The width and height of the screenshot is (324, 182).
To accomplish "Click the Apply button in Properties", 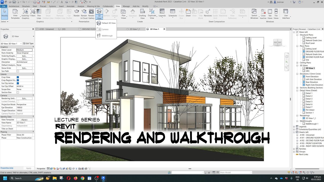I will pos(29,168).
